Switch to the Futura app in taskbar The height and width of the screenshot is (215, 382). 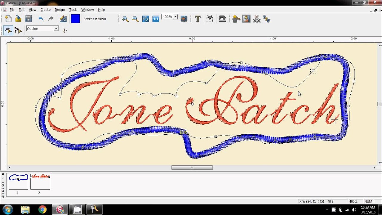pyautogui.click(x=60, y=210)
